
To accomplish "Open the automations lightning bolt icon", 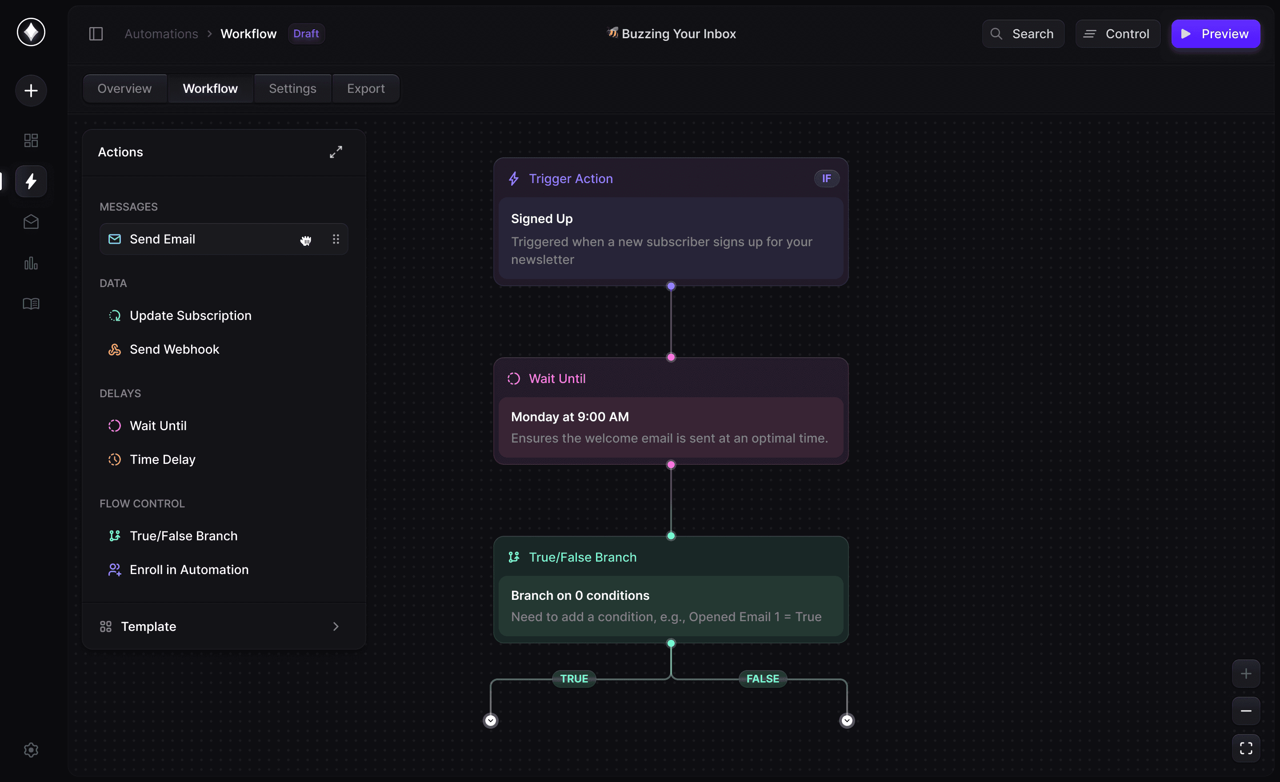I will [31, 181].
